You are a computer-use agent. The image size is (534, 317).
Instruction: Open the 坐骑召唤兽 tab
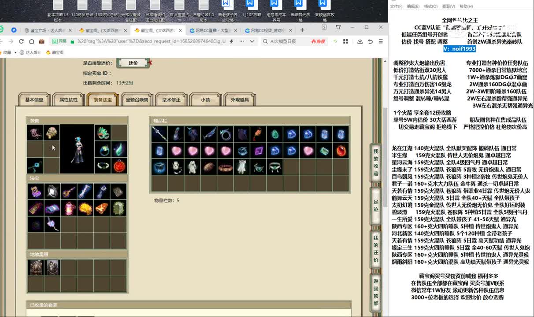[137, 100]
